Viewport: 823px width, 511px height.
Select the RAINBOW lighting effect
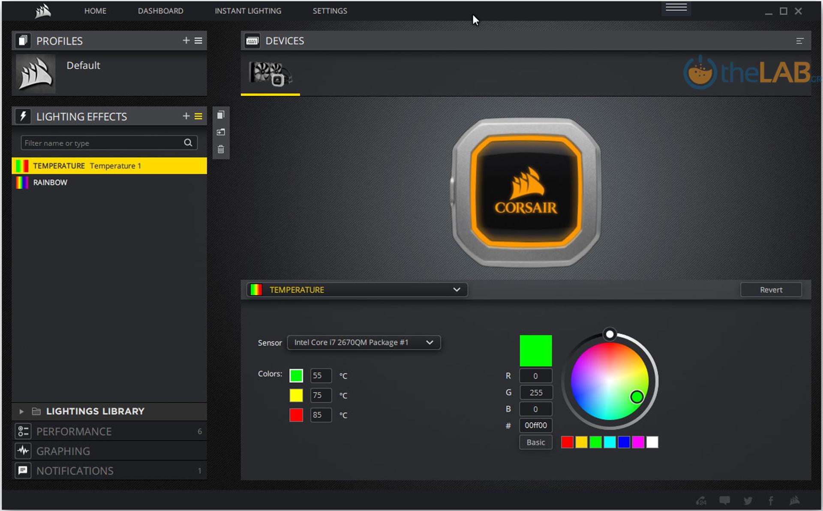click(109, 182)
